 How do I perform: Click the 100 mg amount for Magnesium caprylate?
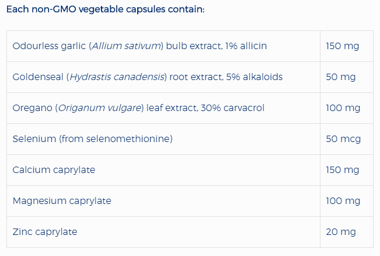click(343, 201)
